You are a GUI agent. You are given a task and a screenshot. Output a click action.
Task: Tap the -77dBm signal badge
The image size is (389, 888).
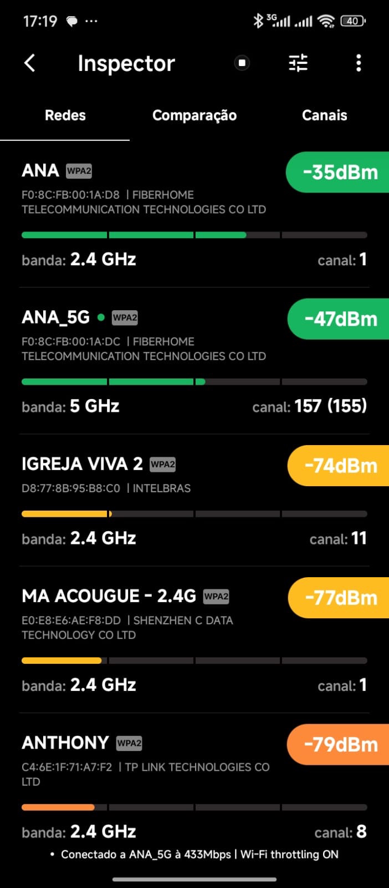click(x=340, y=598)
